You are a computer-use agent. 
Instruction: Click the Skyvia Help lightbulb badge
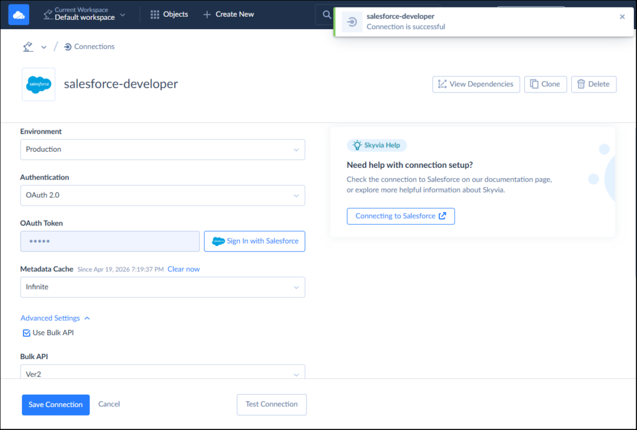coord(376,145)
